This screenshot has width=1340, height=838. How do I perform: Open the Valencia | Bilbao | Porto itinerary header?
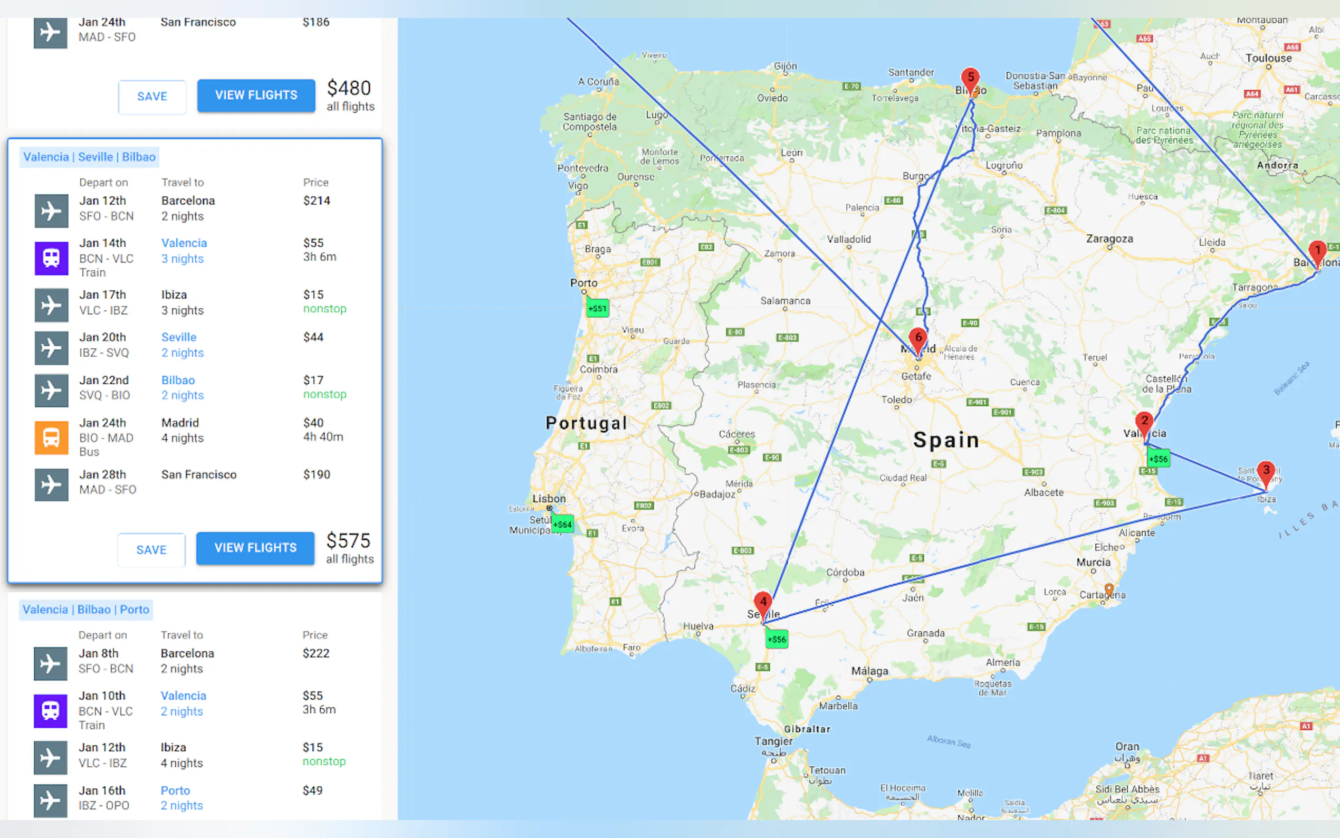[86, 610]
